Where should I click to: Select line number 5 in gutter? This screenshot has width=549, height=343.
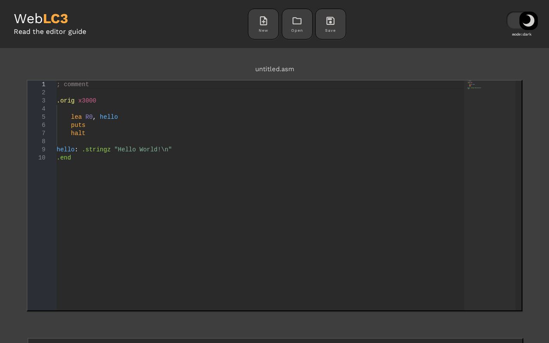[x=43, y=117]
